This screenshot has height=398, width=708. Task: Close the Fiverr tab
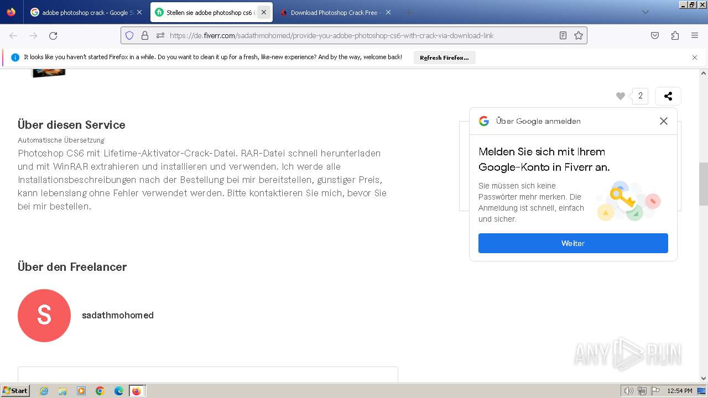click(264, 12)
